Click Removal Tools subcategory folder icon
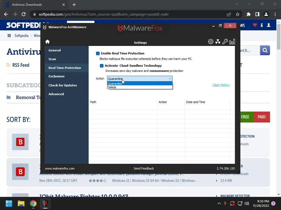This screenshot has height=210, width=281. (9, 97)
